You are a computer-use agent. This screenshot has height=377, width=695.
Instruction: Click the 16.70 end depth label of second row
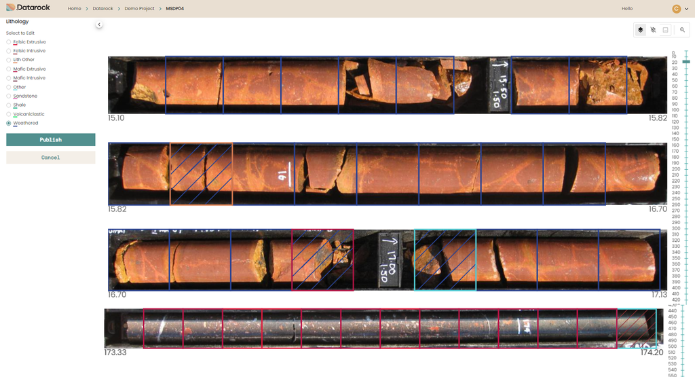click(658, 209)
